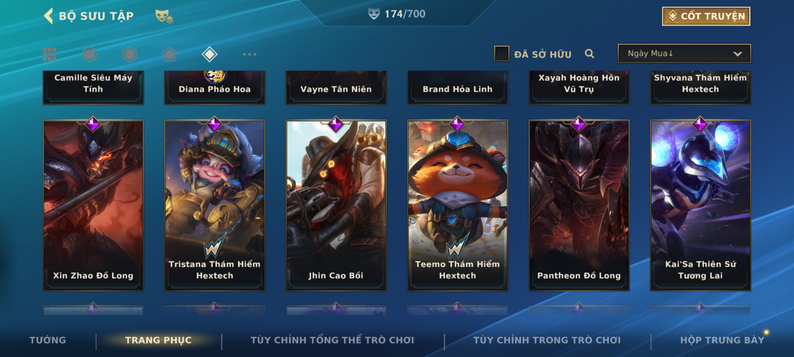Filter by the pentagon rarity icon

pos(169,54)
